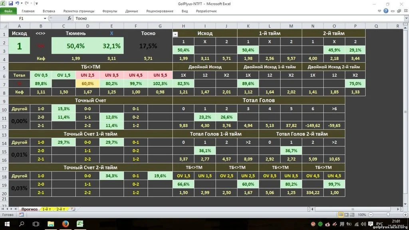Open the Undo history dropdown arrow
The height and width of the screenshot is (230, 409).
22,4
